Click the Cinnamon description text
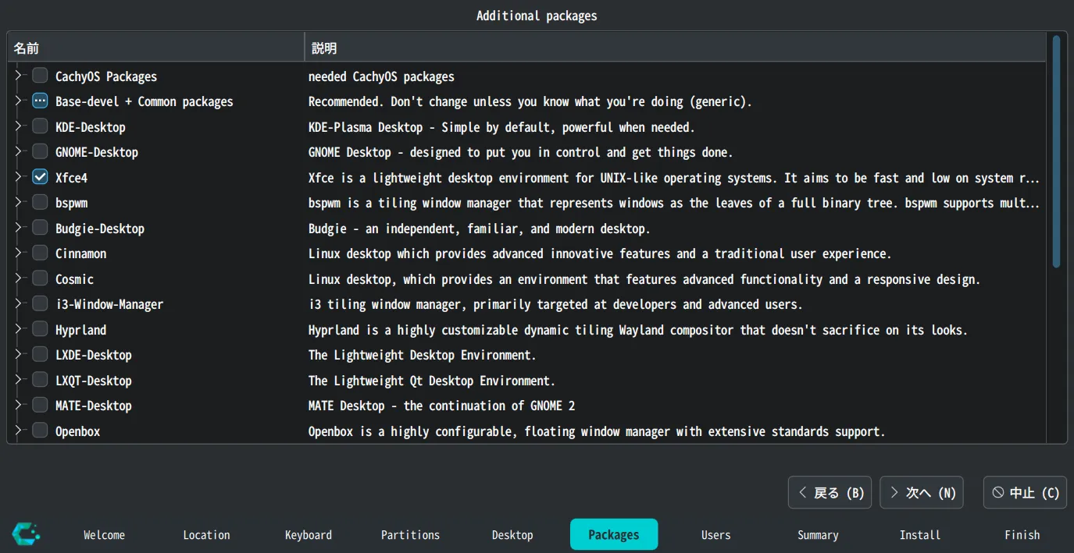Viewport: 1074px width, 553px height. [x=600, y=253]
